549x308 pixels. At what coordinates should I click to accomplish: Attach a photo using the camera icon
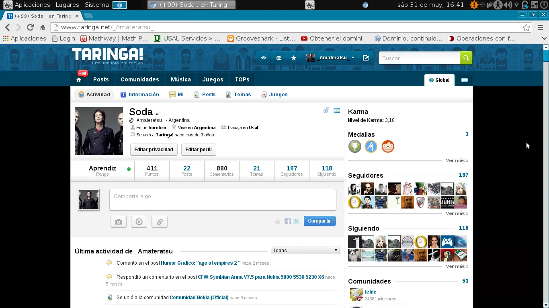119,222
